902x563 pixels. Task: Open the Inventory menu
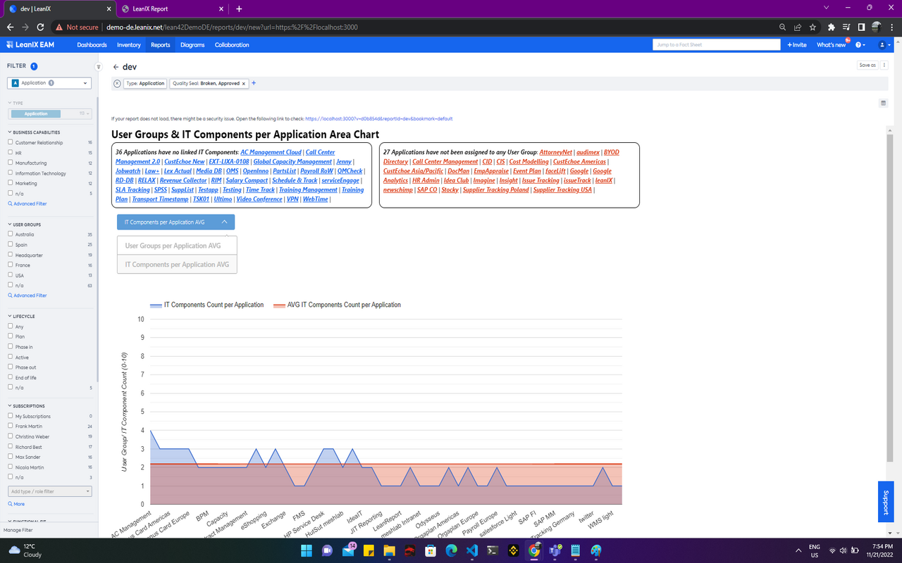point(129,44)
